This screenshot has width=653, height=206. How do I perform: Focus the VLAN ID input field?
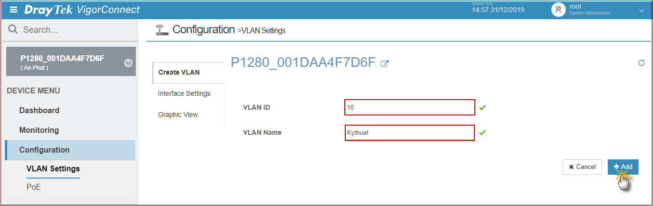[x=410, y=107]
